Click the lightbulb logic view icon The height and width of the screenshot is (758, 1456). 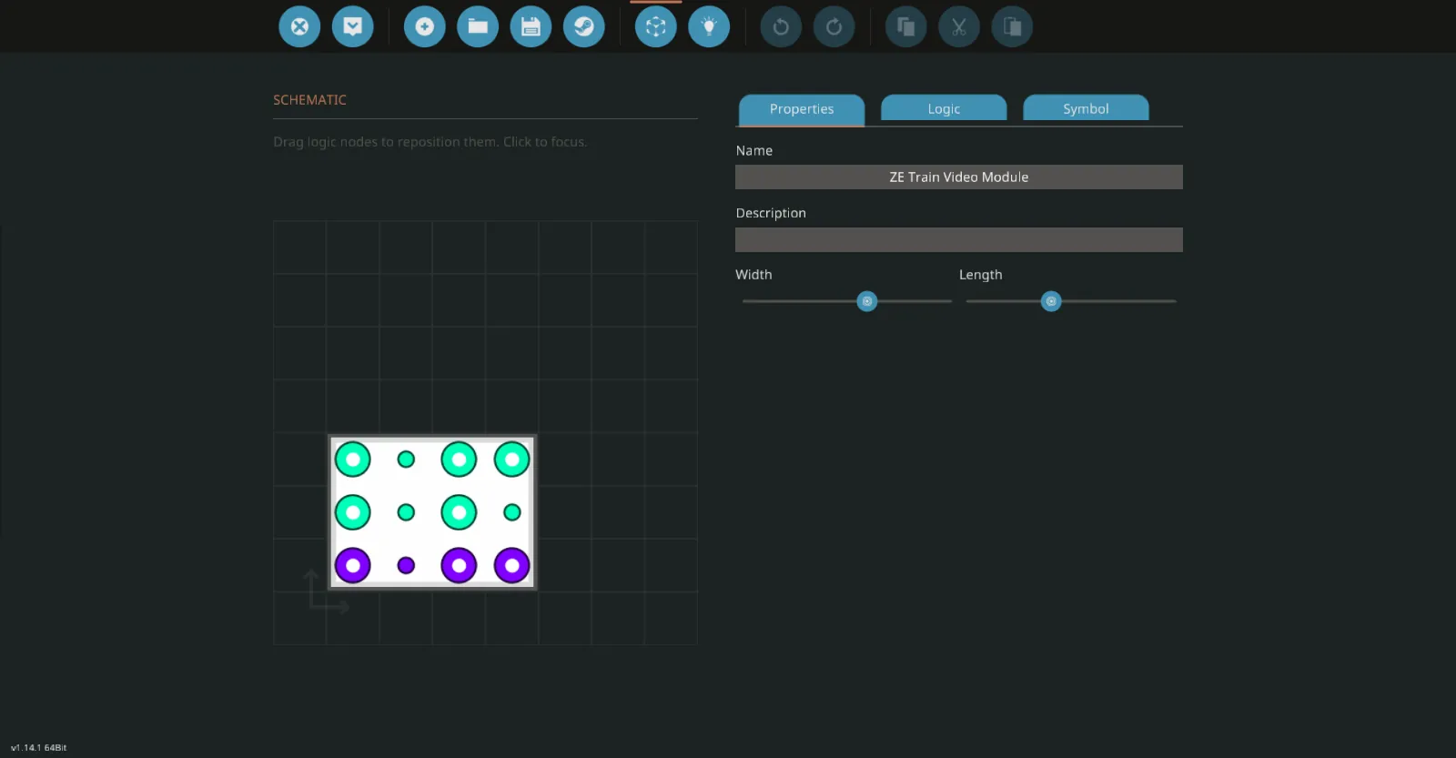pyautogui.click(x=709, y=26)
